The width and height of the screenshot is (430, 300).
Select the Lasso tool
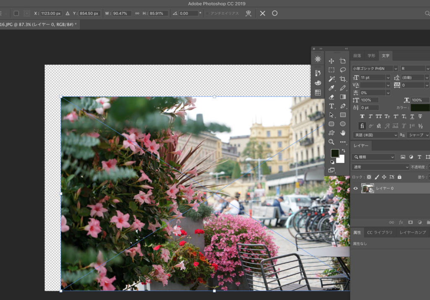click(343, 70)
